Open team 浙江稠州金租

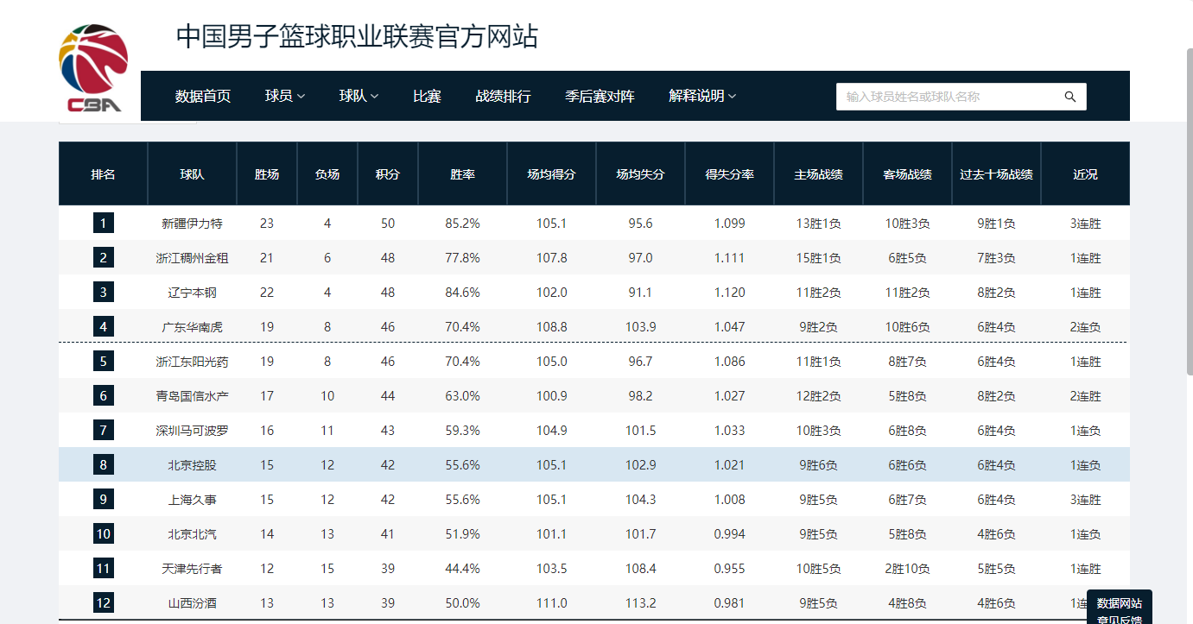click(x=192, y=258)
